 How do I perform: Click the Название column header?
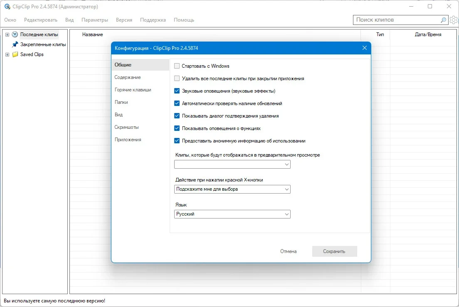click(92, 34)
